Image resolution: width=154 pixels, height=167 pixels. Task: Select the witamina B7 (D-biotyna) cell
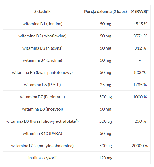click(42, 97)
